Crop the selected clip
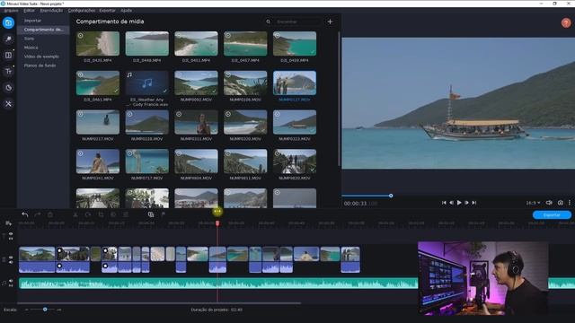Screen dimensions: 575x323 (101, 214)
